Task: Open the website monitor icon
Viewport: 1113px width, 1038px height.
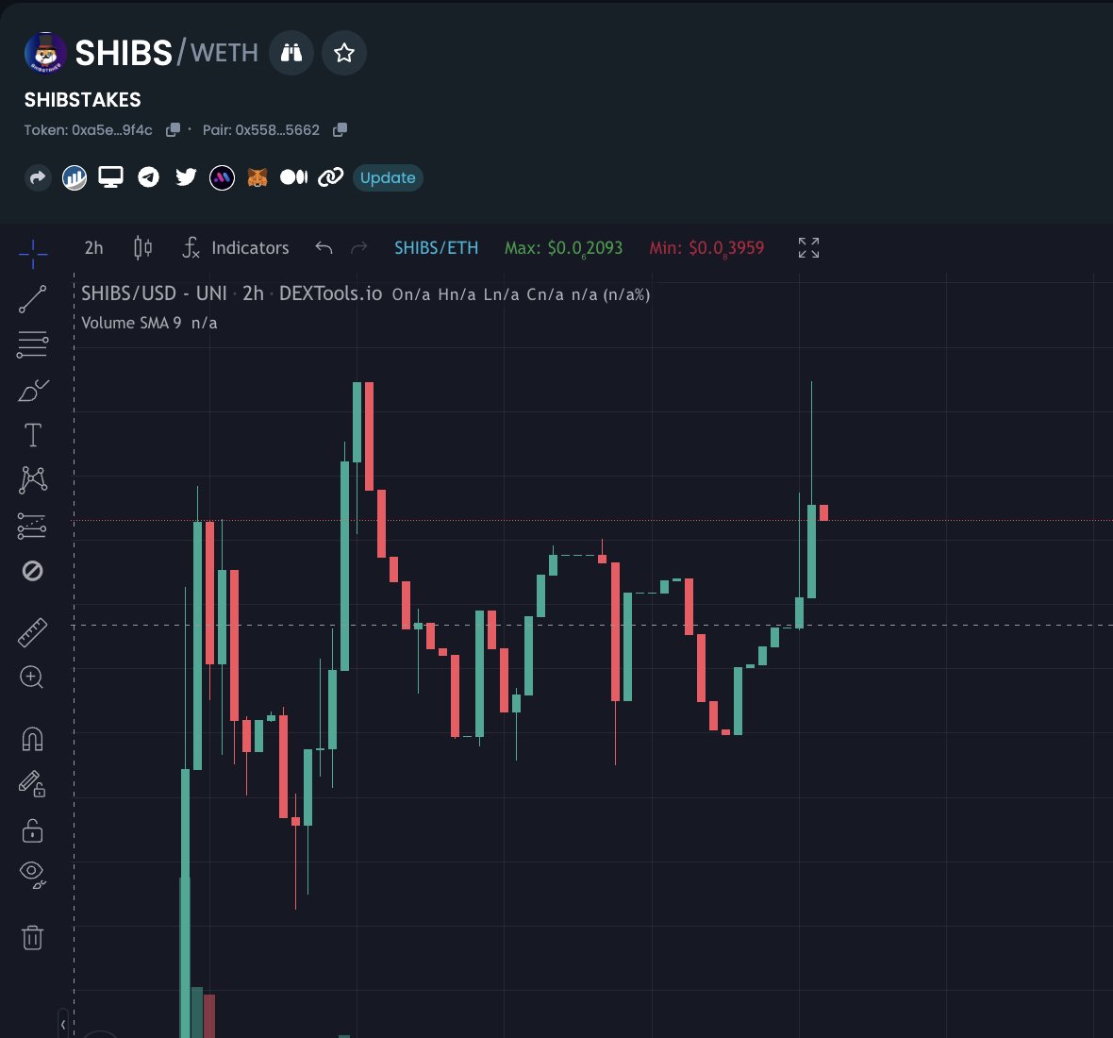Action: [x=110, y=176]
